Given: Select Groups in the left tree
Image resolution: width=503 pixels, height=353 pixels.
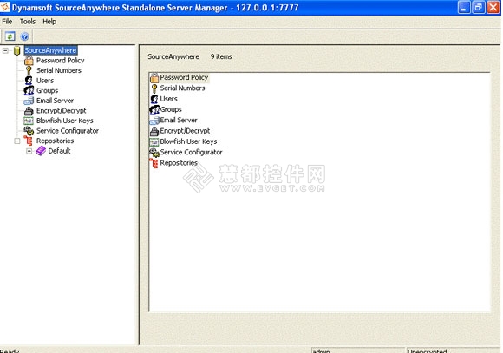Looking at the screenshot, I should (47, 90).
